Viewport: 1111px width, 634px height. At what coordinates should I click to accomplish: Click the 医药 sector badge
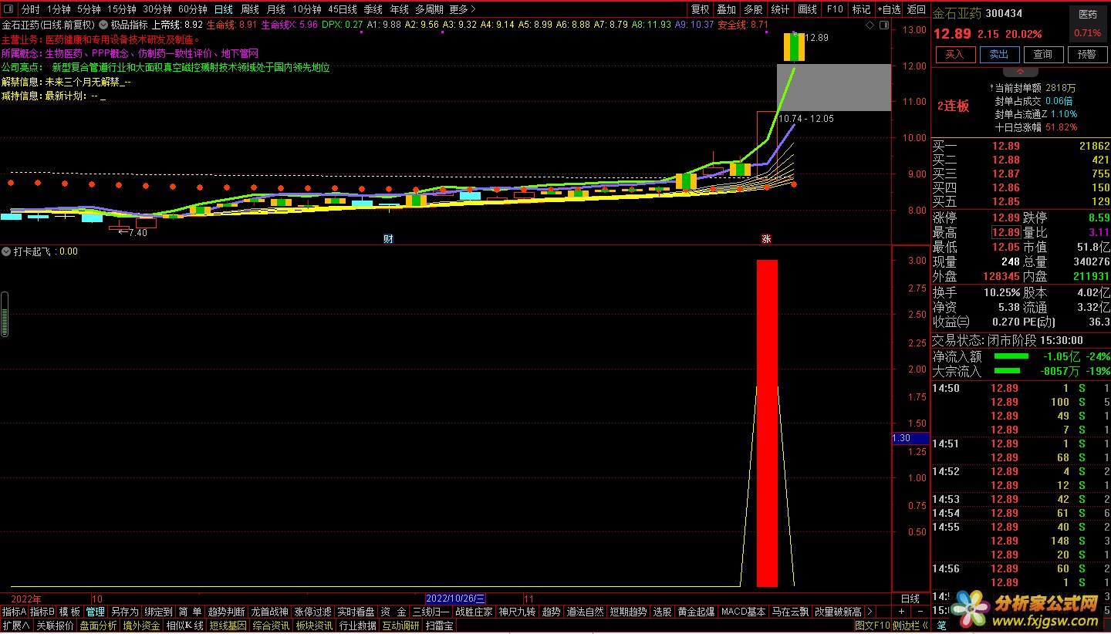[x=1087, y=15]
